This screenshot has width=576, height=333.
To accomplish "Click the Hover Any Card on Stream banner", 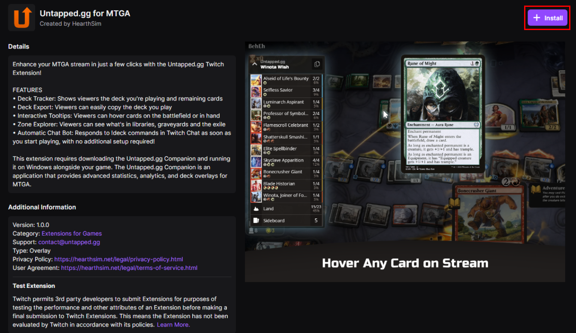I will coord(405,263).
